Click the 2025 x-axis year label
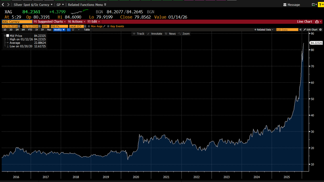This screenshot has height=182, width=324. pyautogui.click(x=287, y=177)
